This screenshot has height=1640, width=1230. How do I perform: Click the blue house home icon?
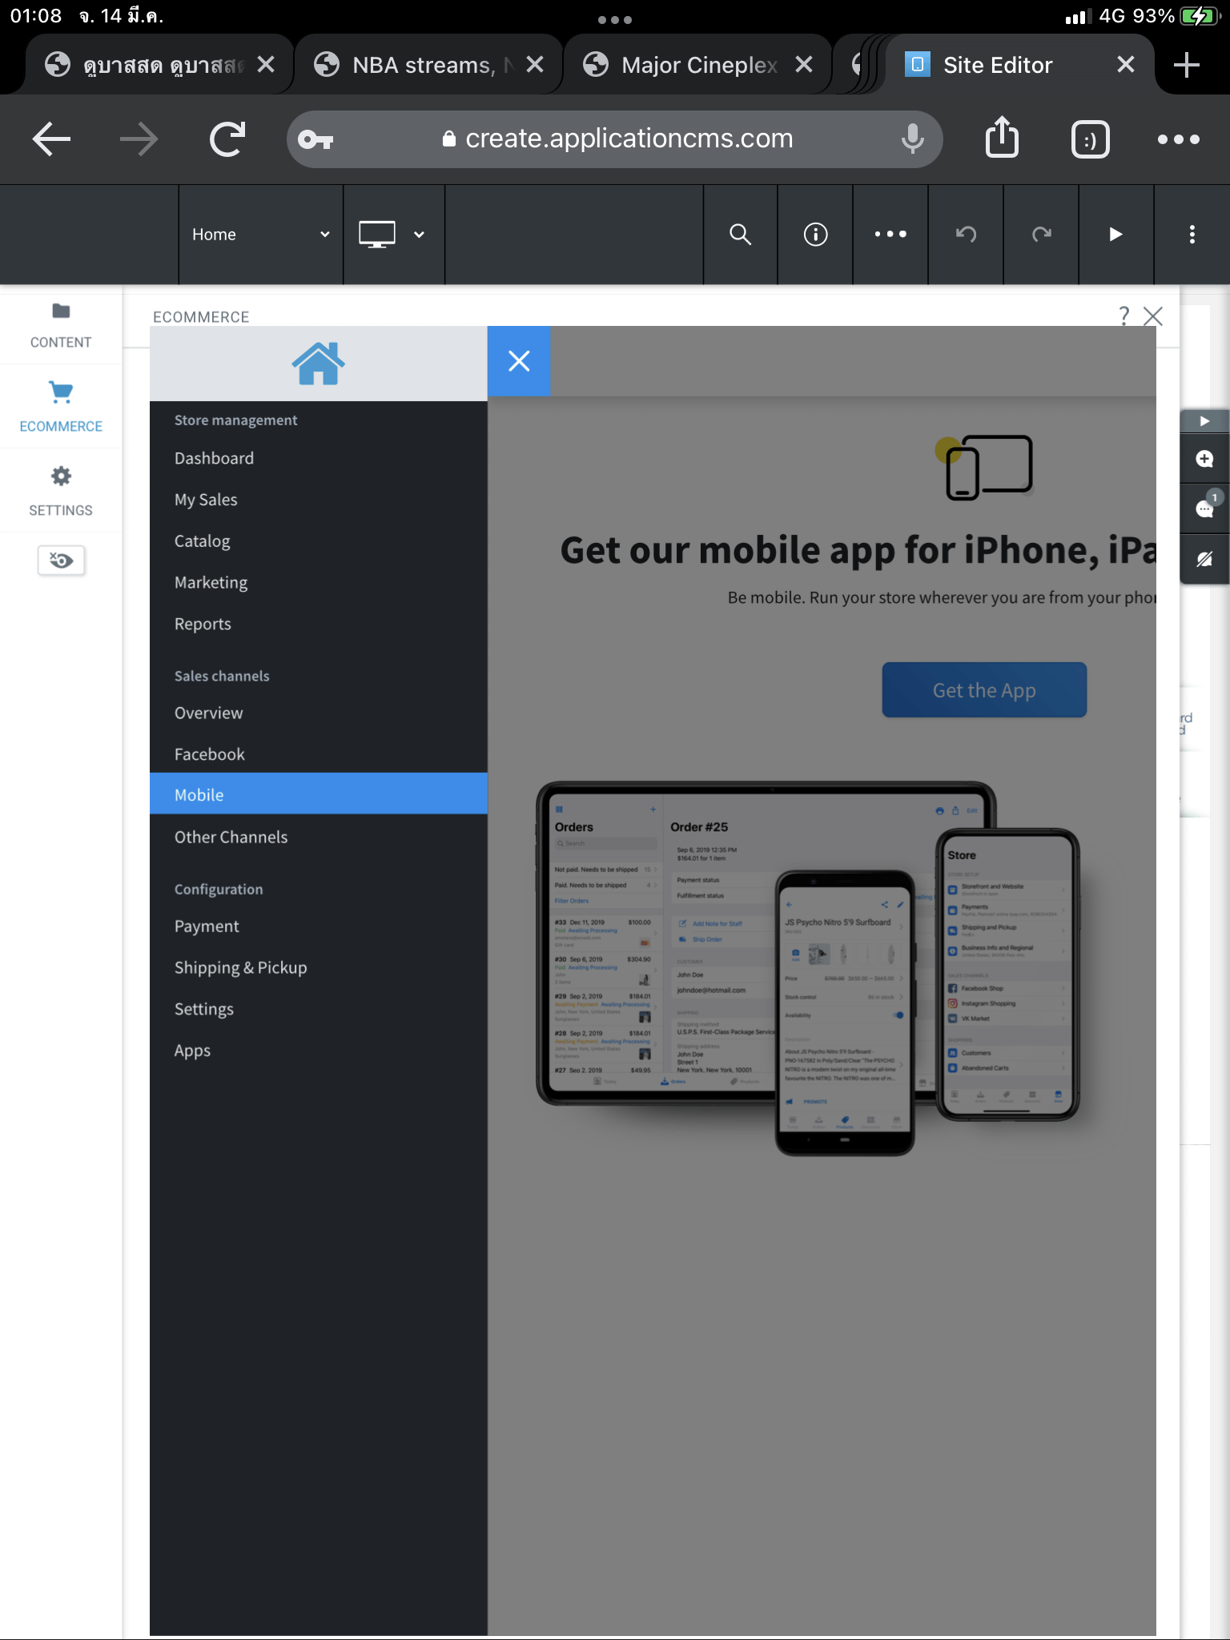tap(318, 364)
